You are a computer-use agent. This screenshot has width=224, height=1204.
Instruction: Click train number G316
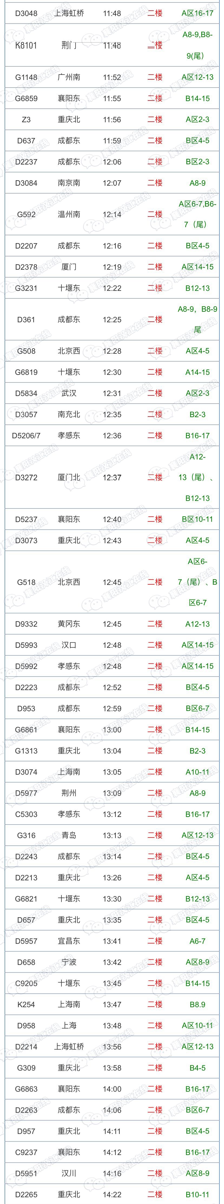tap(26, 835)
